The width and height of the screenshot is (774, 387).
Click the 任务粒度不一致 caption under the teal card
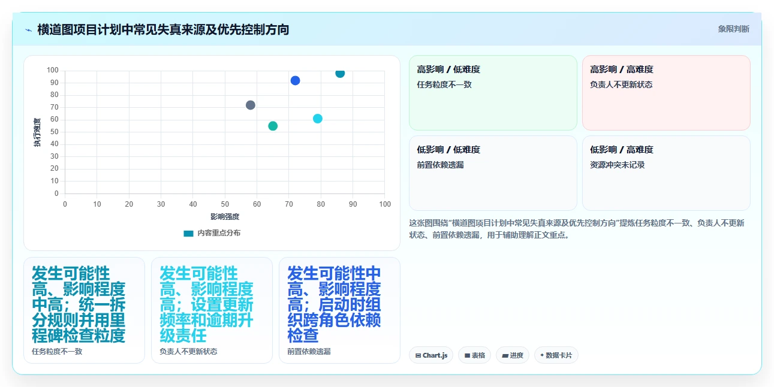coord(57,352)
